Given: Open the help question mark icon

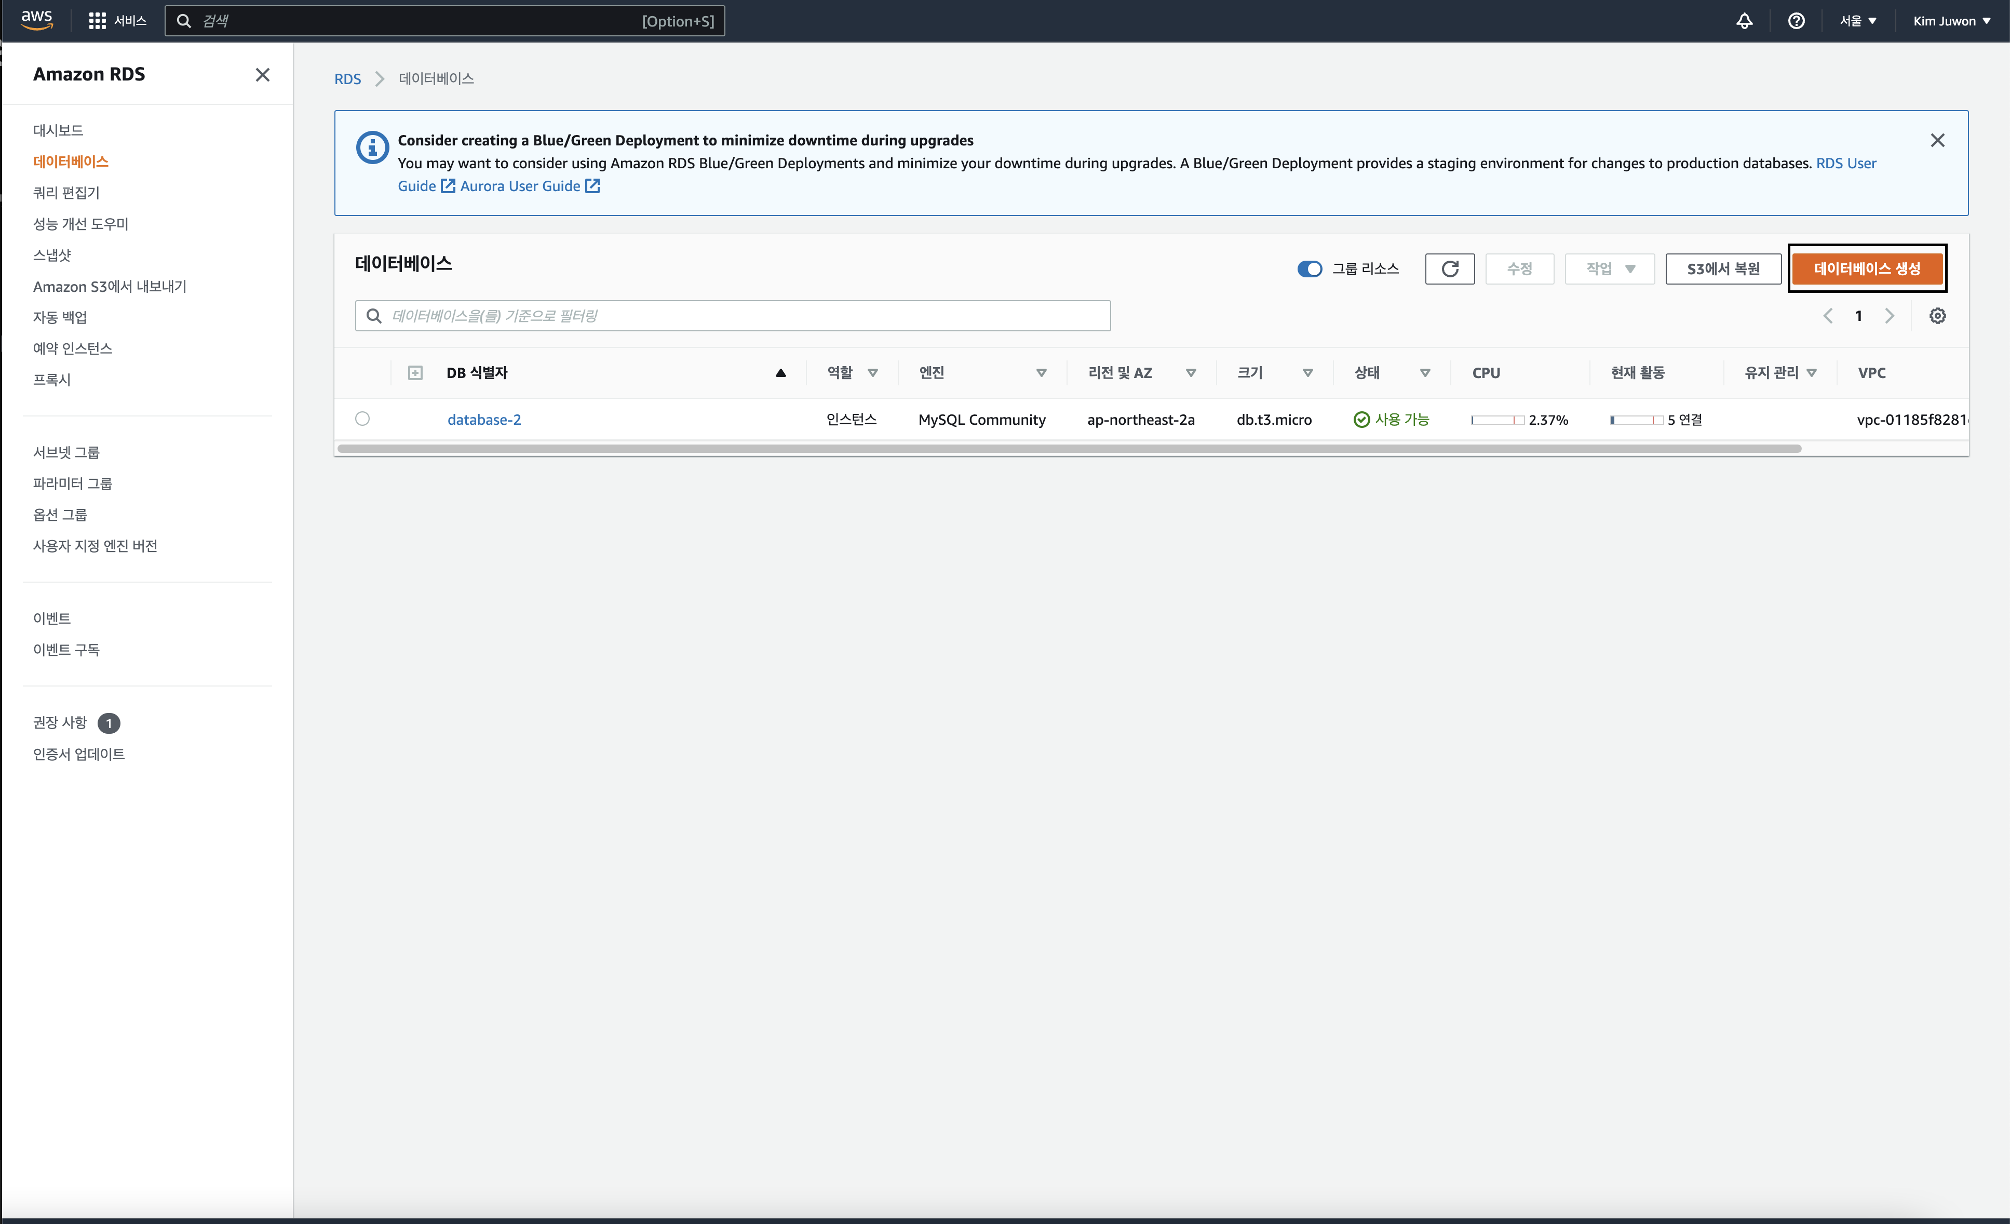Looking at the screenshot, I should tap(1796, 21).
